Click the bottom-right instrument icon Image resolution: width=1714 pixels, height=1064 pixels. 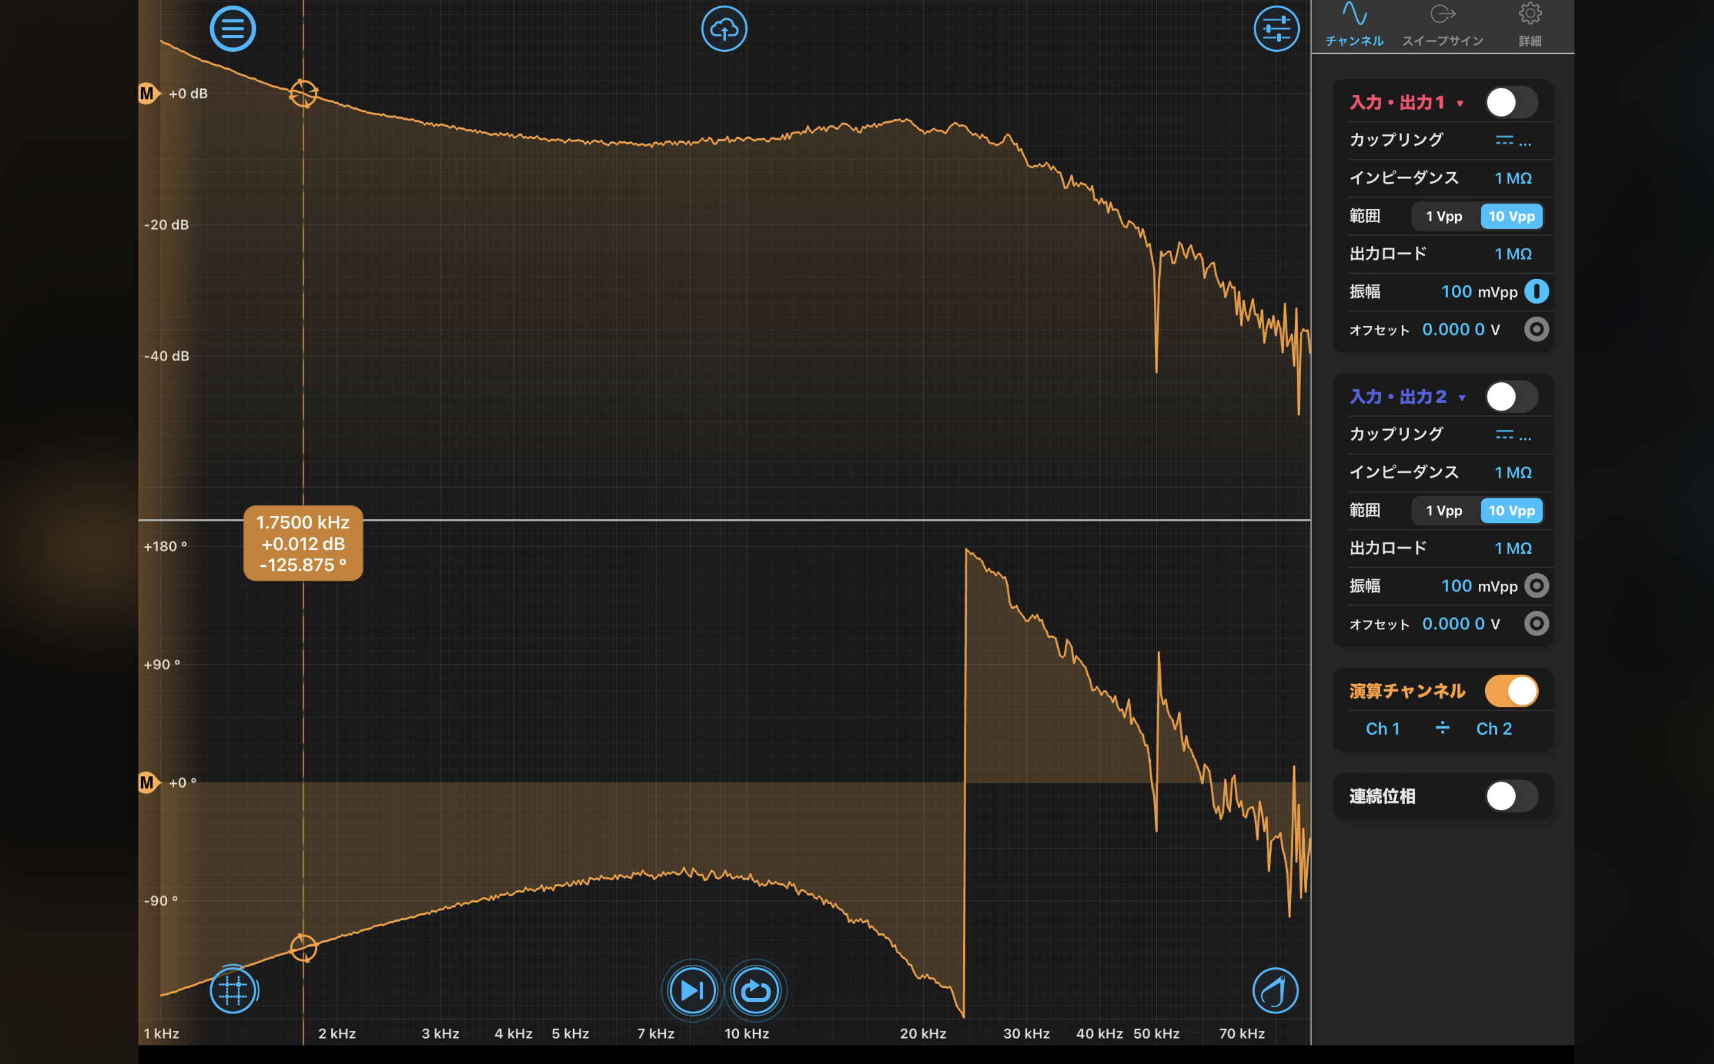point(1275,990)
